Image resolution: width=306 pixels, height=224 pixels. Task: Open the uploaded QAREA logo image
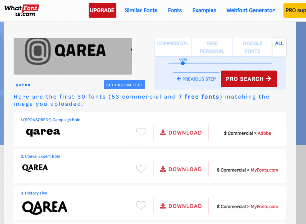73,56
